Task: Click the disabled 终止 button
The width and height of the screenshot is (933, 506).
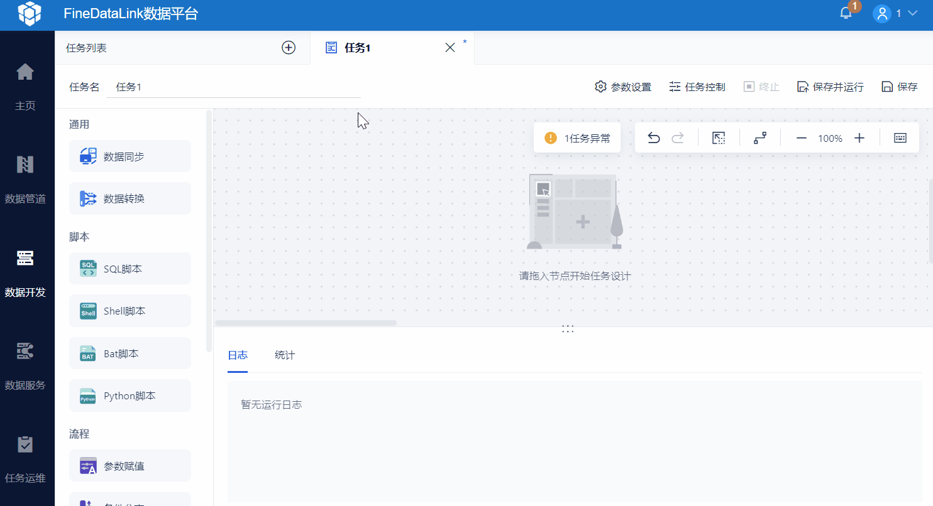Action: tap(761, 87)
